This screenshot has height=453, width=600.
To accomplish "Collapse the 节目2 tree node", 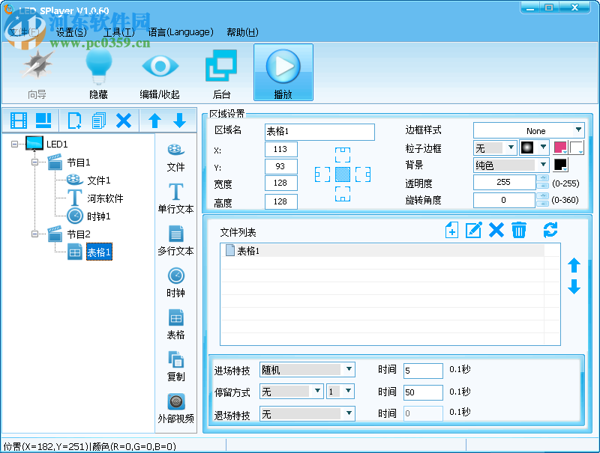I will tap(34, 234).
